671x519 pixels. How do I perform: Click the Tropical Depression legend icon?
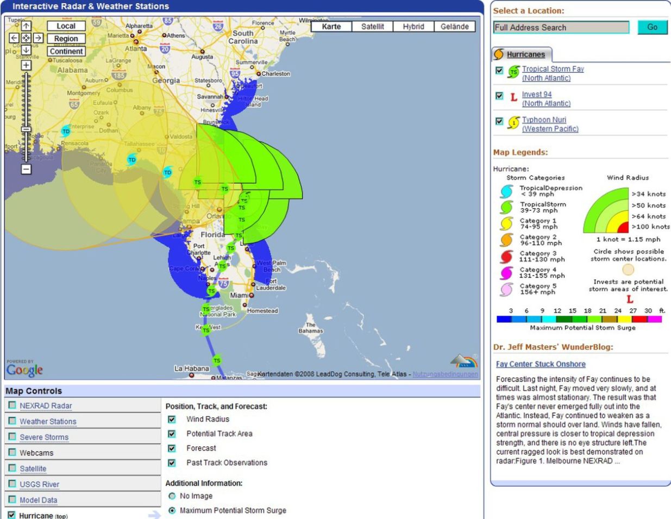point(506,191)
